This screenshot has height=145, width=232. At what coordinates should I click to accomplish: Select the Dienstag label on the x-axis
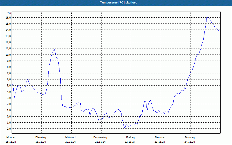(41, 137)
